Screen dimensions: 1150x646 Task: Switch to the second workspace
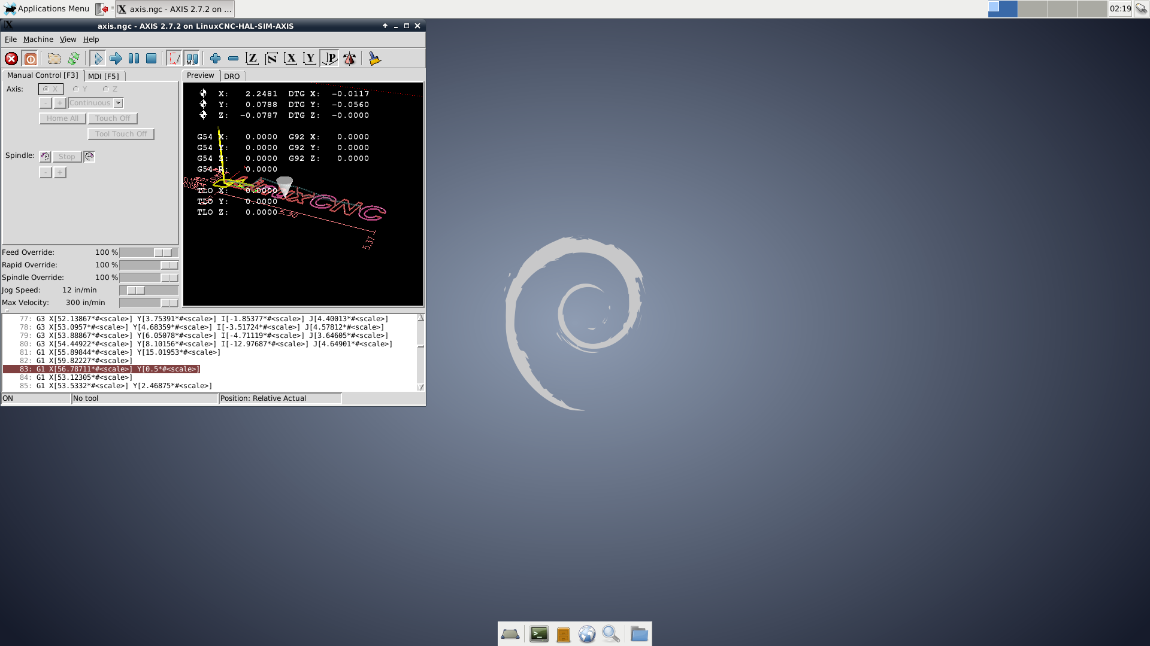(x=1033, y=9)
